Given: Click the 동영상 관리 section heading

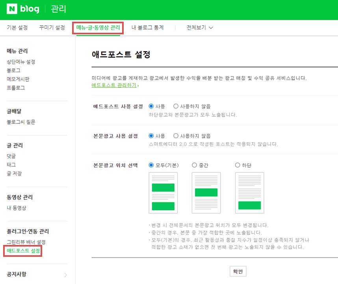Looking at the screenshot, I should click(x=20, y=197).
